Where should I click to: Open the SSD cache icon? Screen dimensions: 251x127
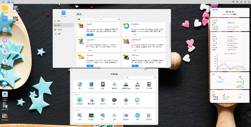pyautogui.click(x=149, y=84)
